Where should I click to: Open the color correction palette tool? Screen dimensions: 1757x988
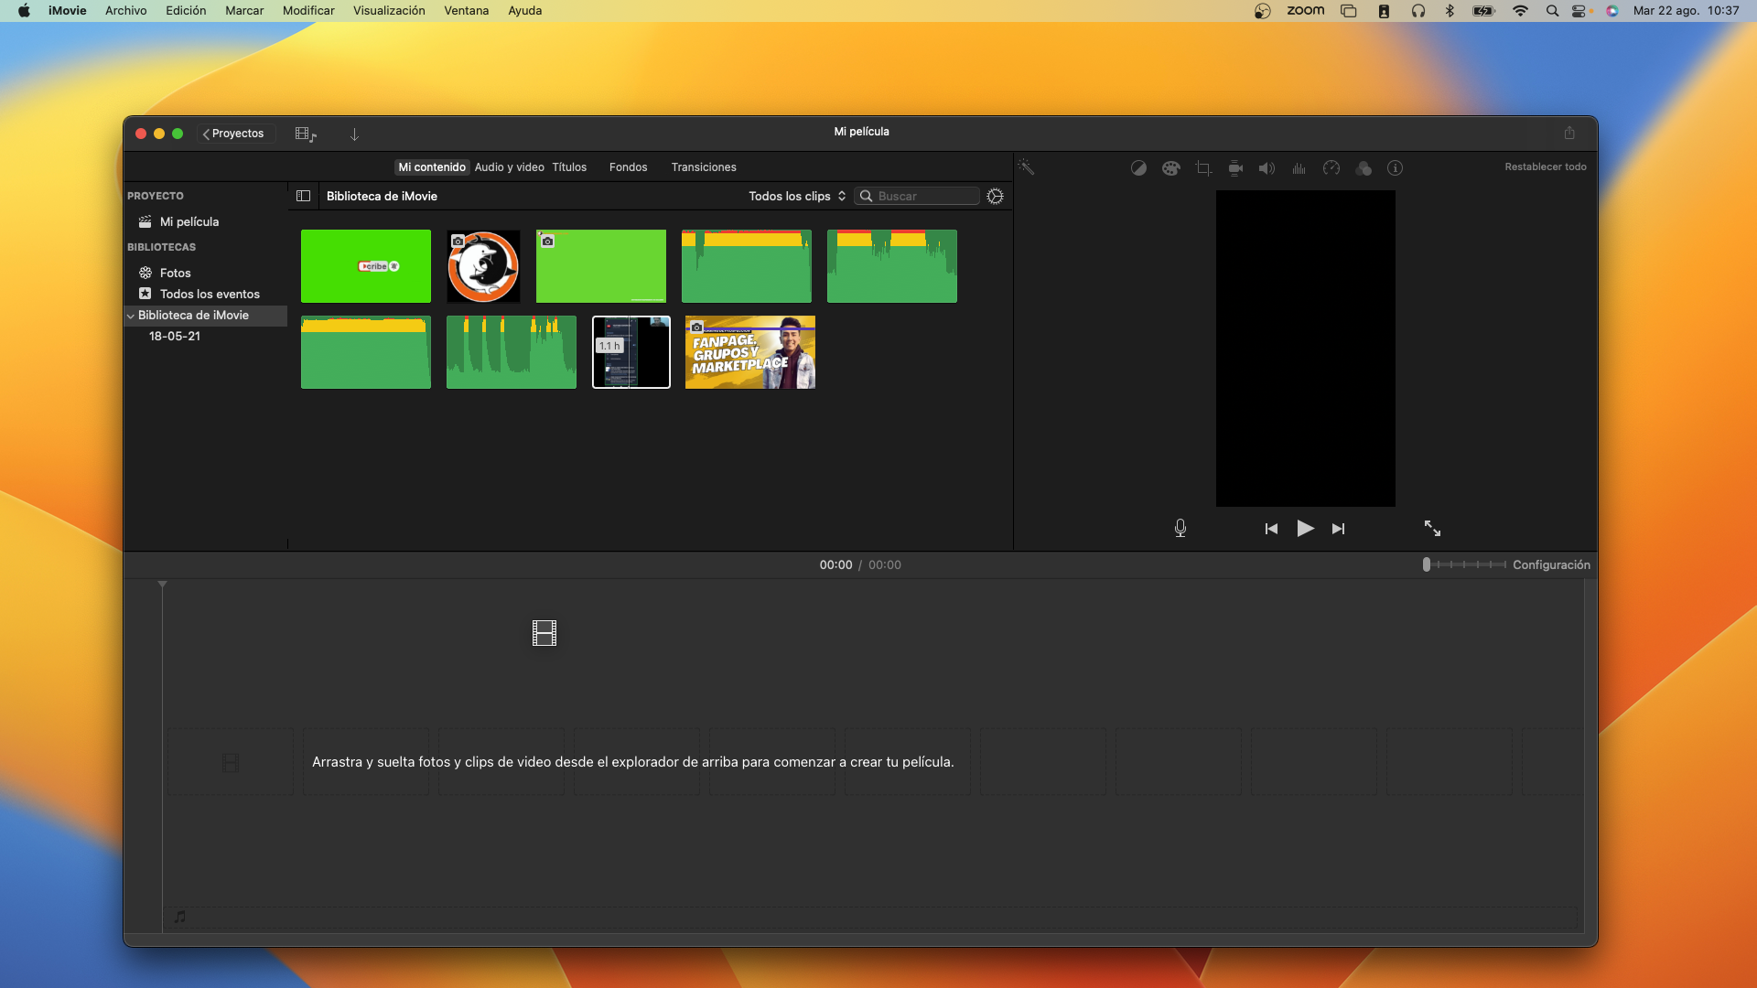coord(1170,168)
